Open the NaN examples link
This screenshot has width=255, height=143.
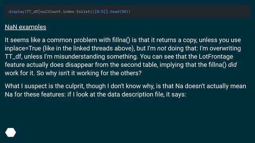25,27
